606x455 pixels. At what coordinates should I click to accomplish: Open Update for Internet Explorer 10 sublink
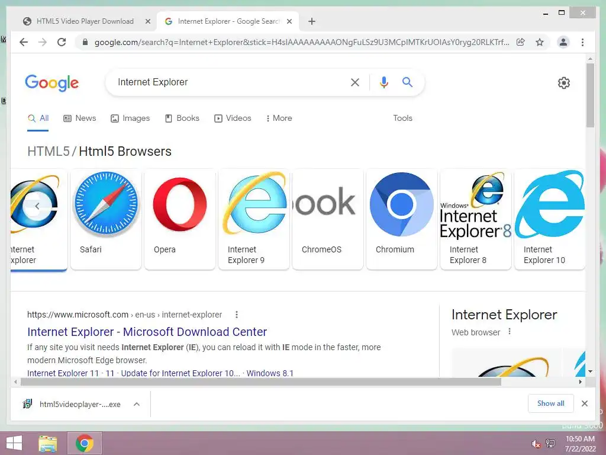(x=180, y=373)
